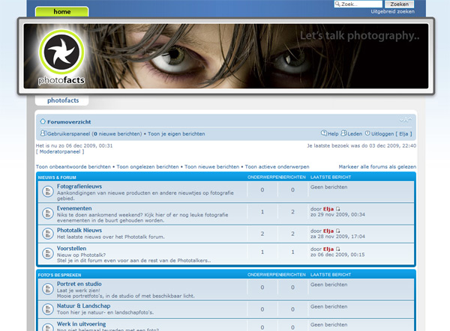Click the Leden members icon
This screenshot has width=450, height=331.
pyautogui.click(x=343, y=133)
